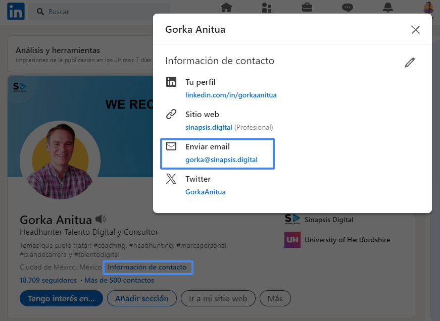Screen dimensions: 440x321
Task: Click the envelope icon for Enviar email
Action: [171, 146]
